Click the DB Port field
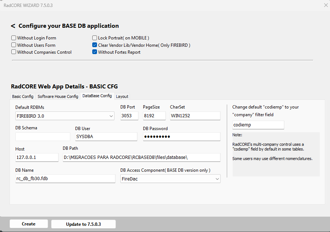This screenshot has width=330, height=232. pyautogui.click(x=129, y=116)
